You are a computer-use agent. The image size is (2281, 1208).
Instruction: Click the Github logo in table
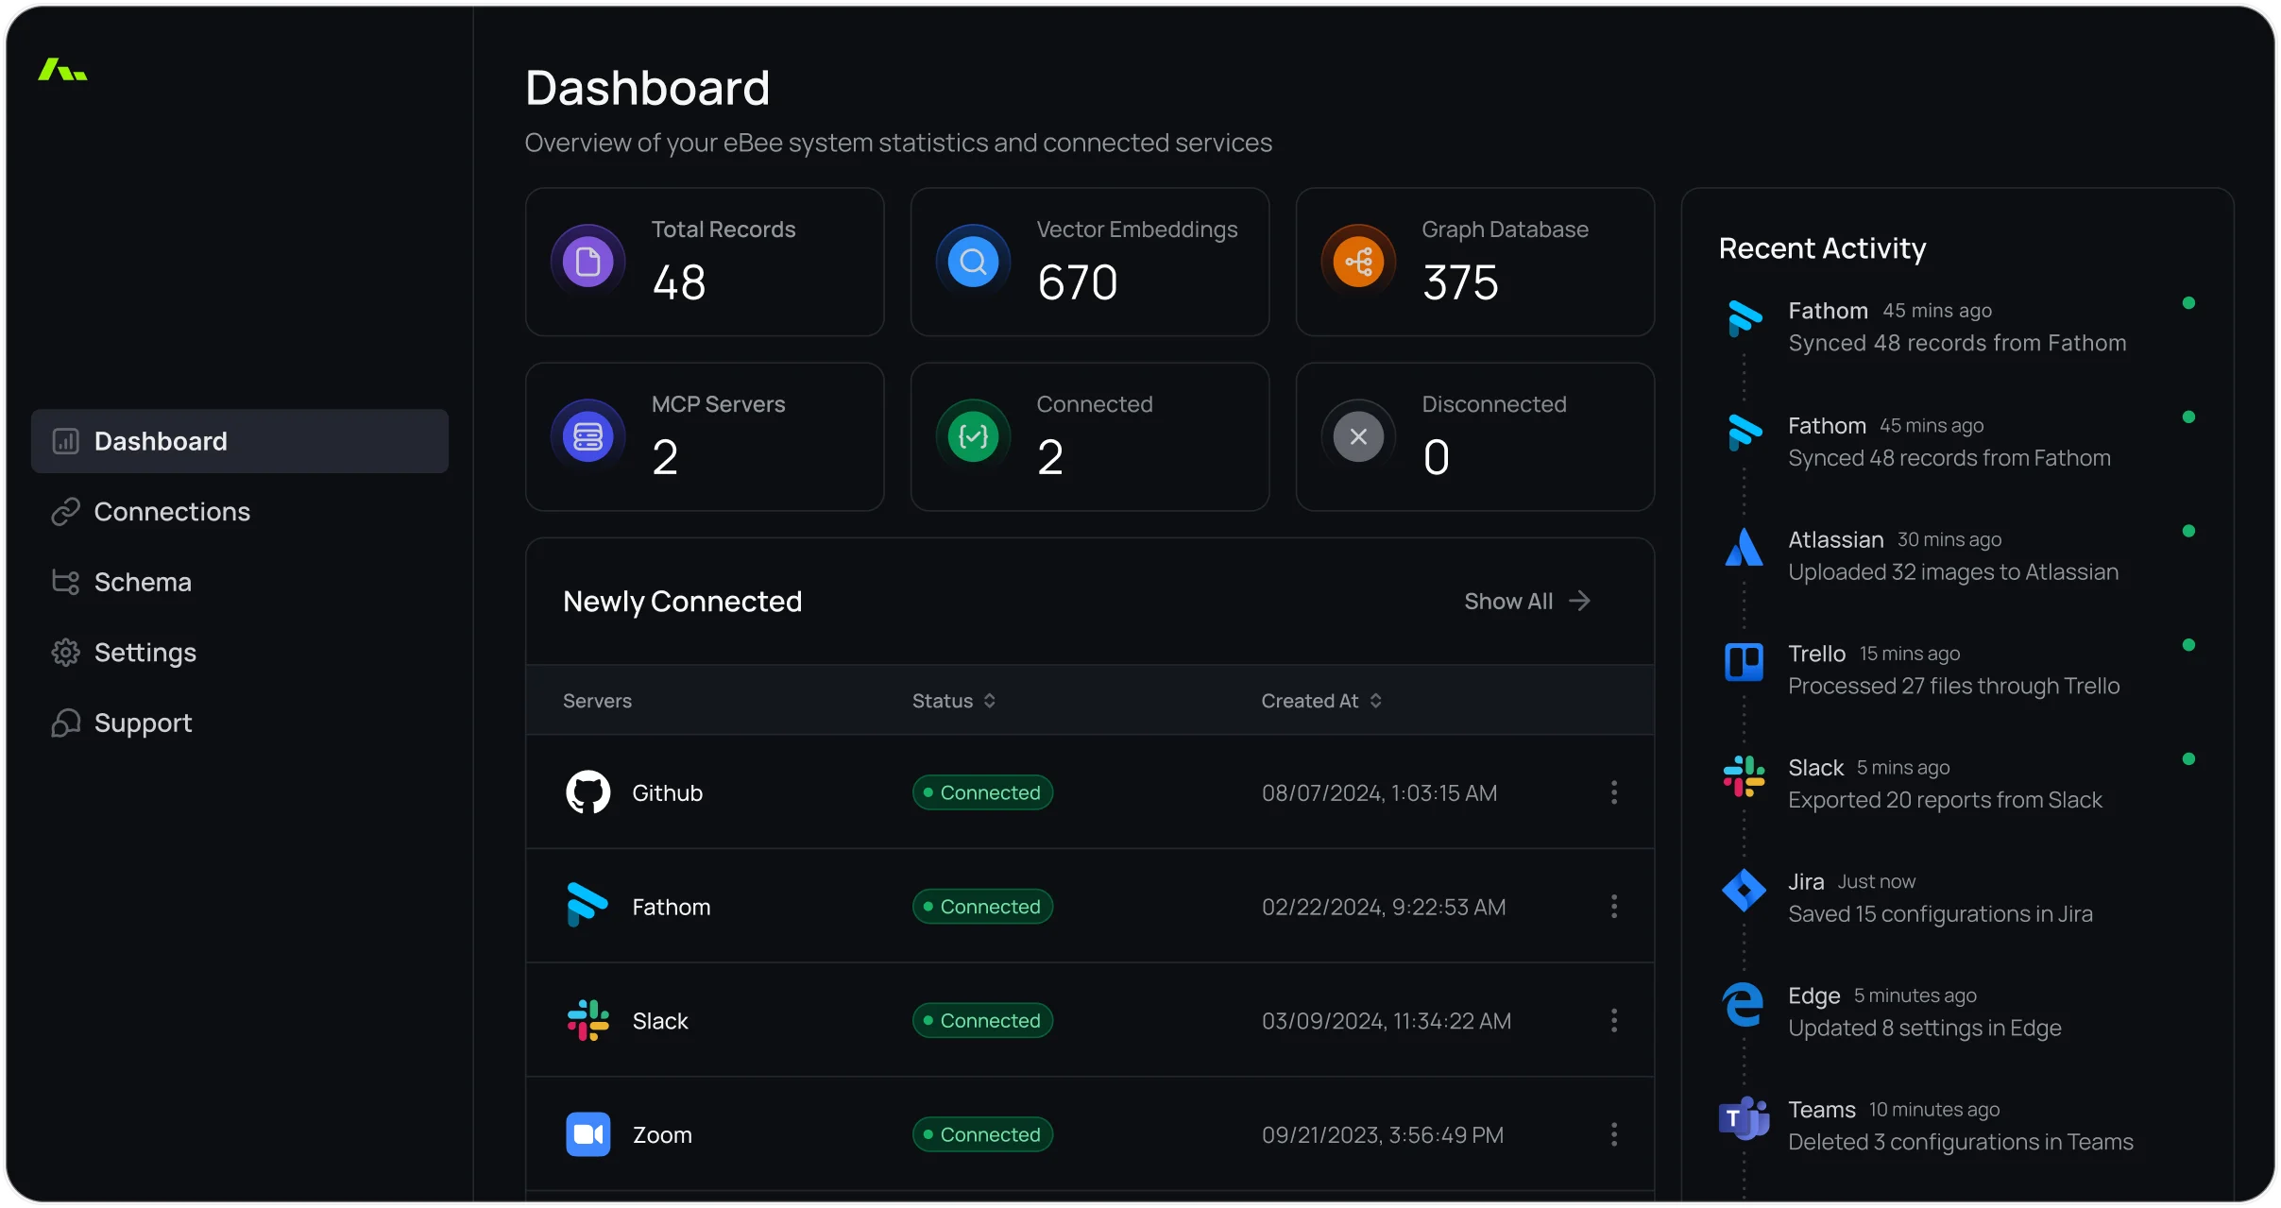[x=588, y=792]
